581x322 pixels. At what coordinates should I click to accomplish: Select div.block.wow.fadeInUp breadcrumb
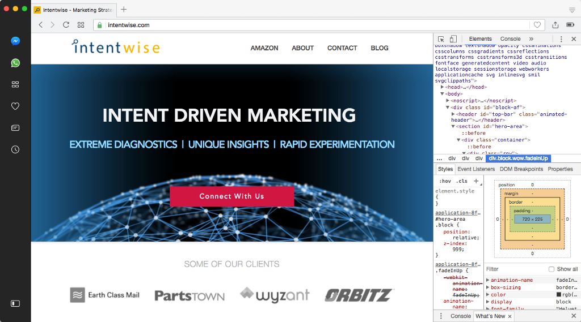pos(518,158)
